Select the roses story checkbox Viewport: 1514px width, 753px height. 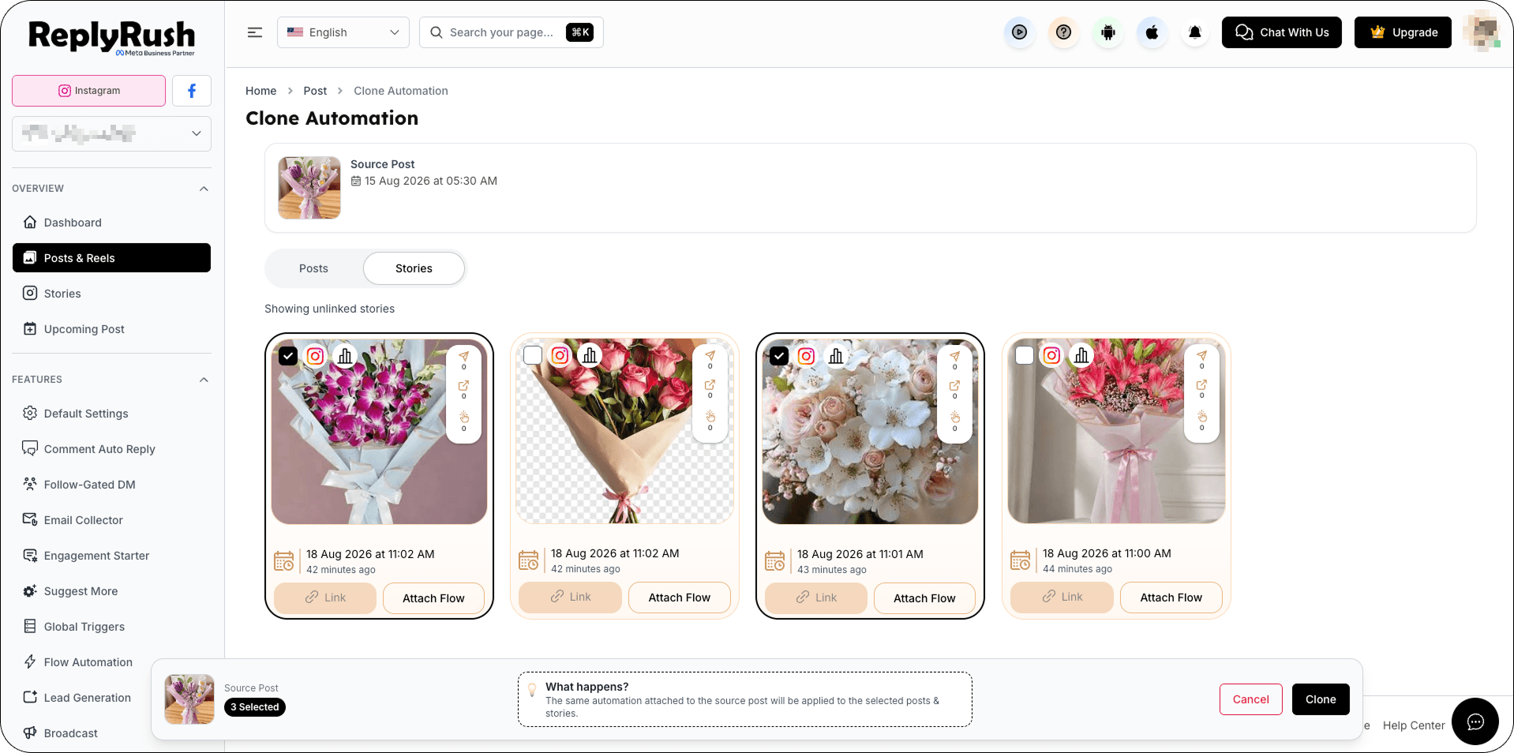tap(533, 355)
